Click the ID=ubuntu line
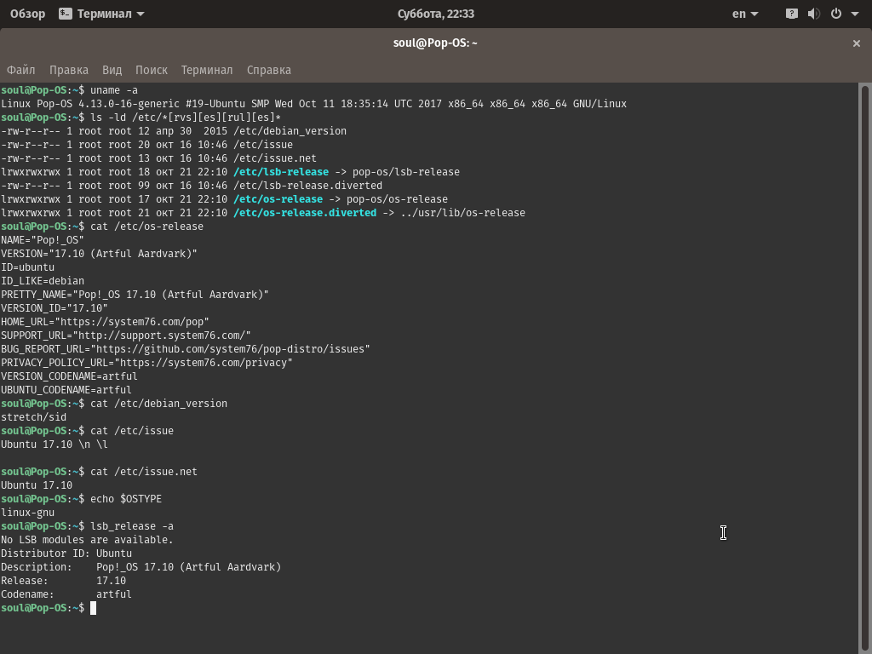The image size is (872, 654). coord(28,267)
